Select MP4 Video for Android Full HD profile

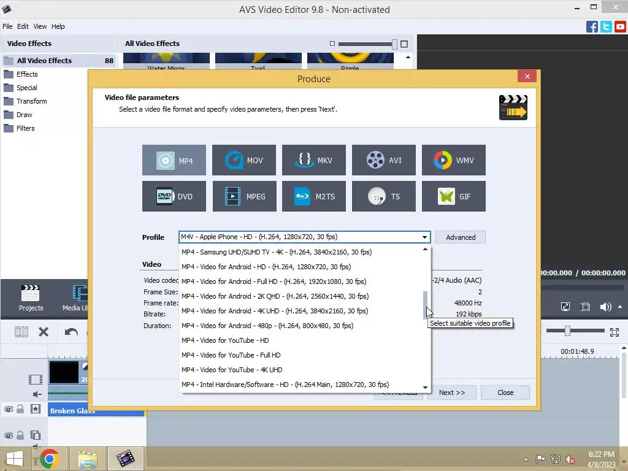tap(302, 281)
